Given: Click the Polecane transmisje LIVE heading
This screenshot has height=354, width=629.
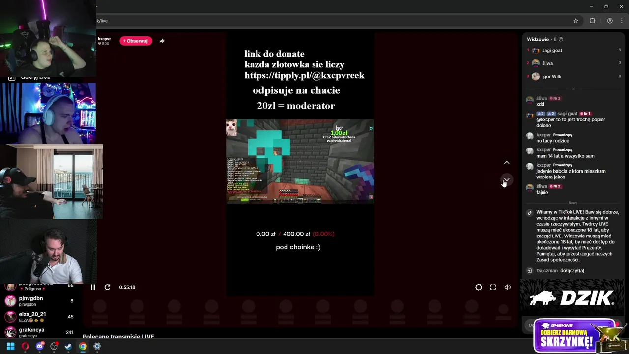Looking at the screenshot, I should tap(118, 337).
